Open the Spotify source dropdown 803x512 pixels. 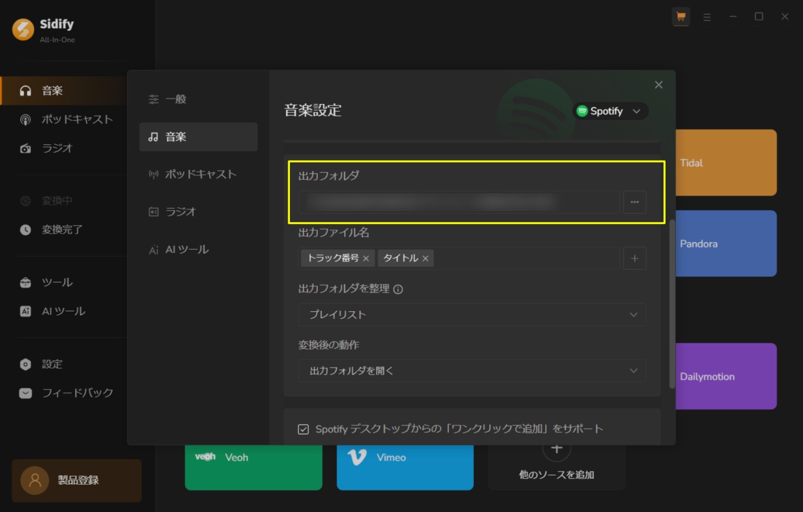[x=610, y=111]
